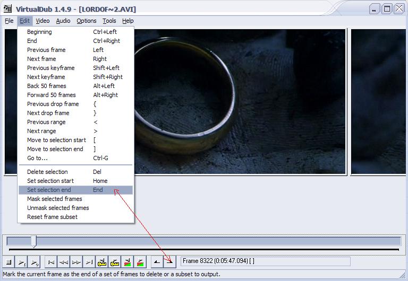The height and width of the screenshot is (281, 408).
Task: Jump to end with toolbar icon
Action: (x=89, y=262)
